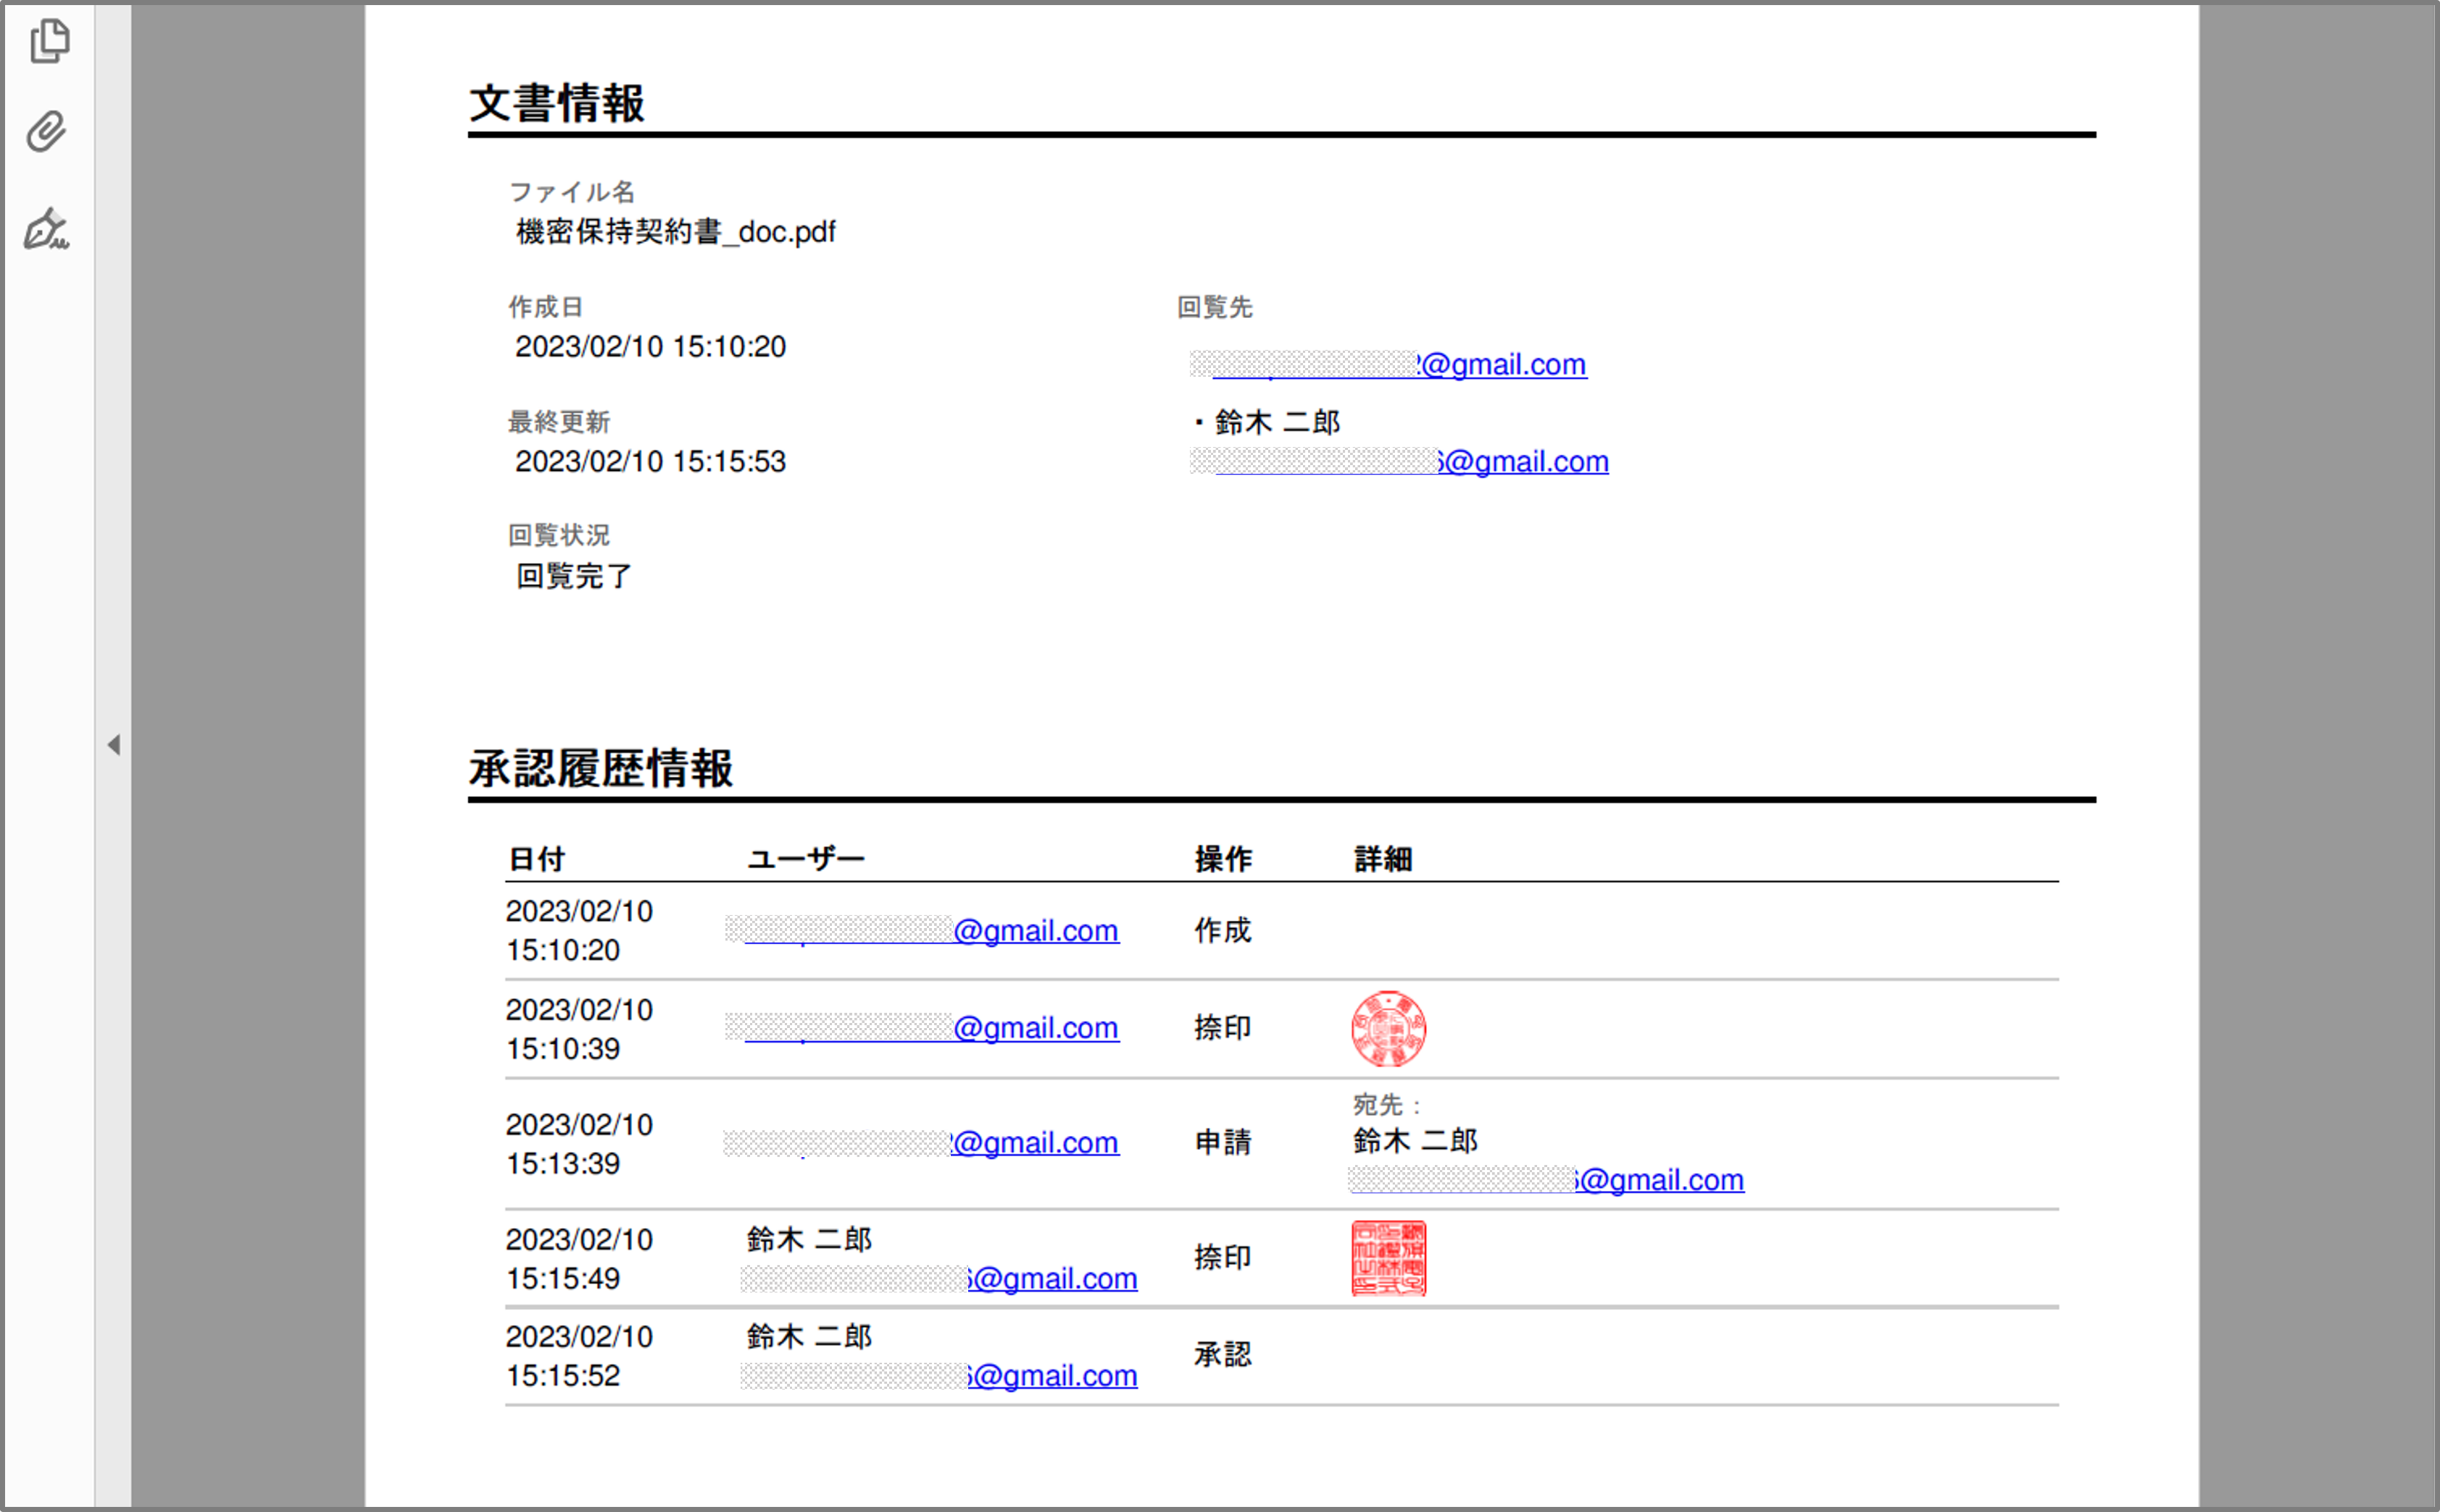The image size is (2440, 1512).
Task: Click the square red seal stamp
Action: click(1388, 1258)
